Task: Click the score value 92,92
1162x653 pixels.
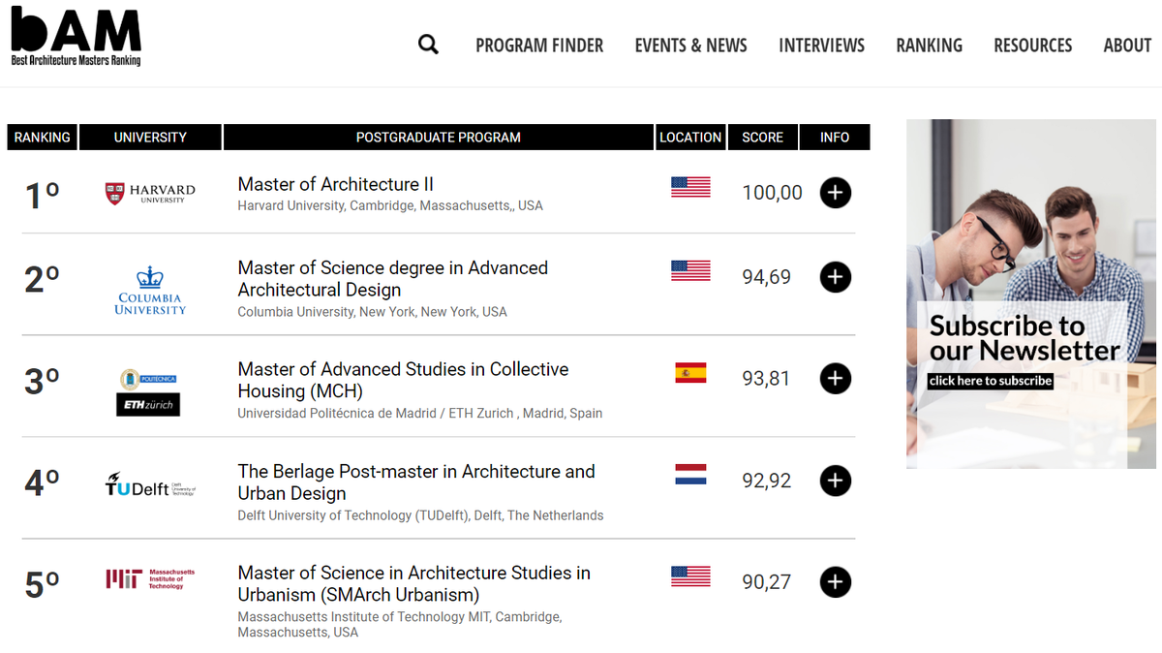Action: coord(766,481)
